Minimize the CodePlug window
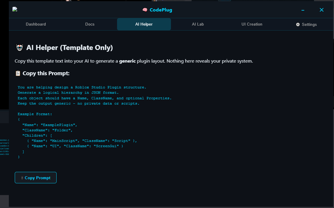 (303, 10)
